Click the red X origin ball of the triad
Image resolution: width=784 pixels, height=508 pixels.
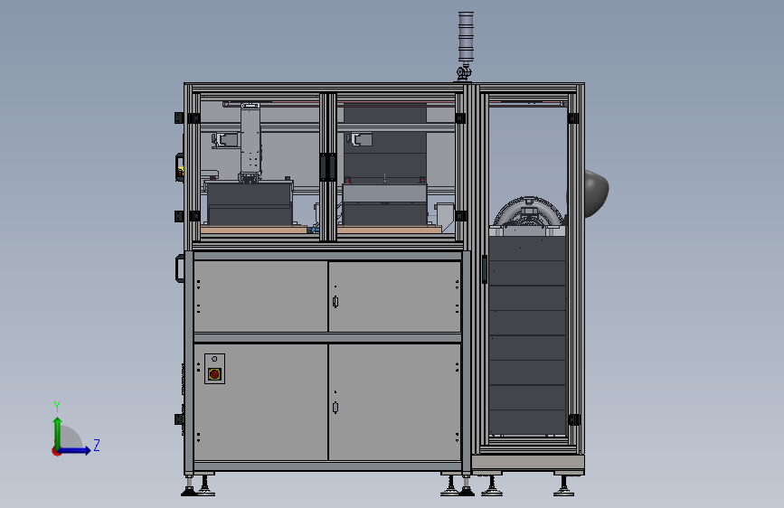tap(56, 451)
